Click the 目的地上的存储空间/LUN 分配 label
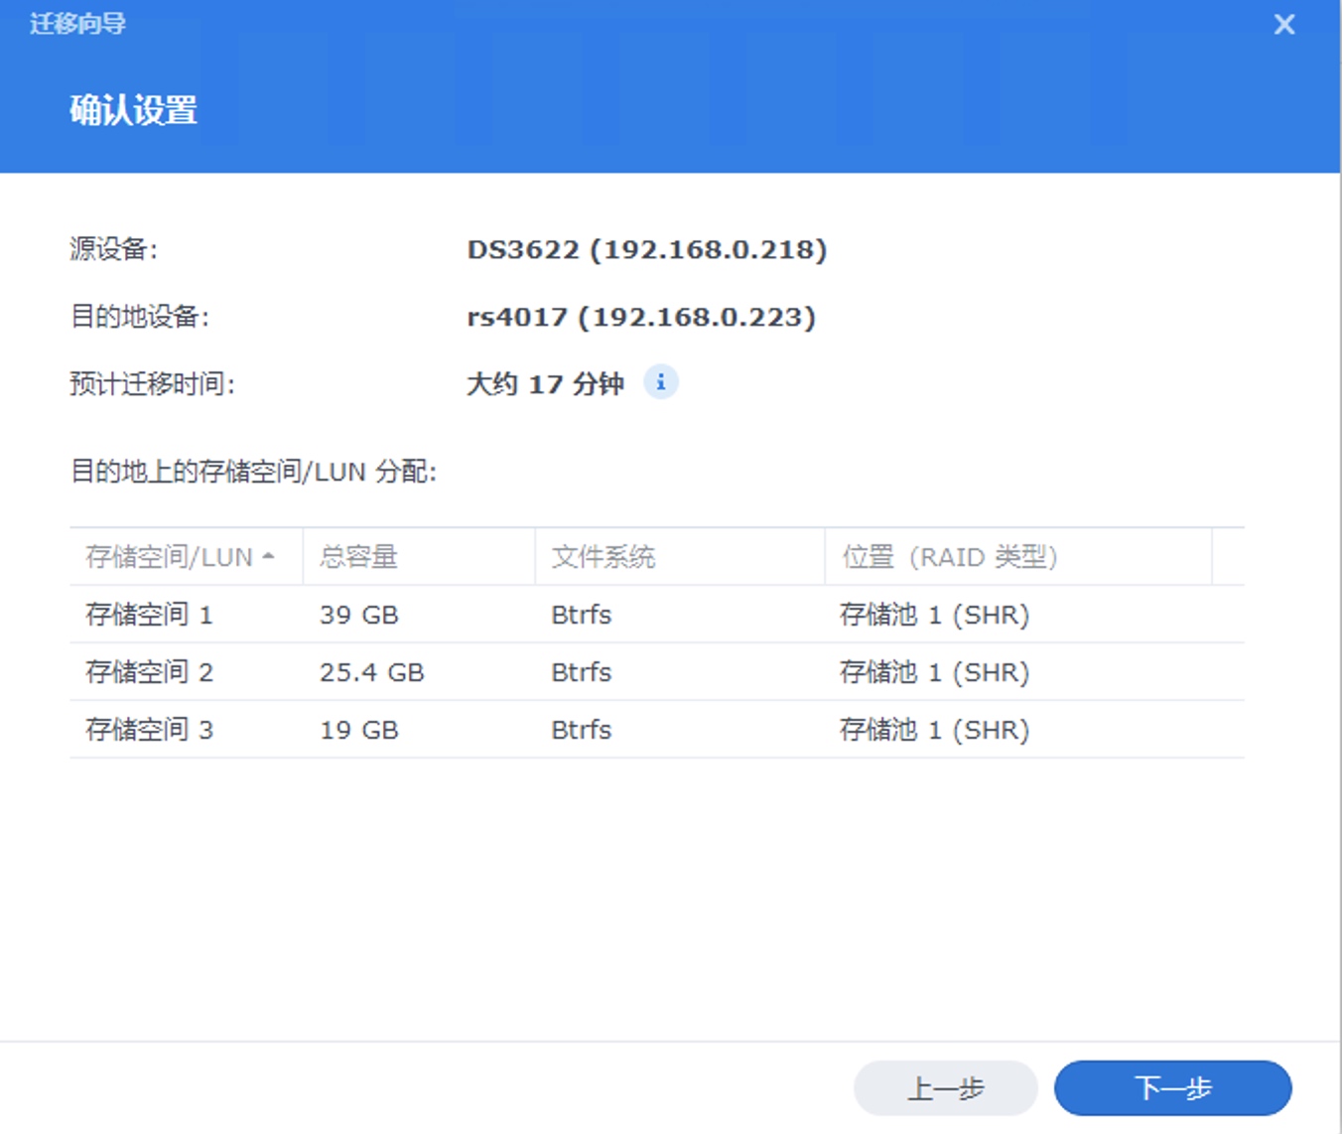The height and width of the screenshot is (1134, 1342). click(253, 472)
